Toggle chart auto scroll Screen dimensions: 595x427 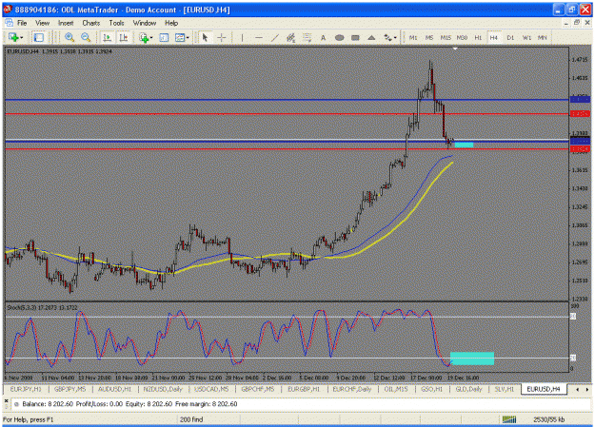108,37
